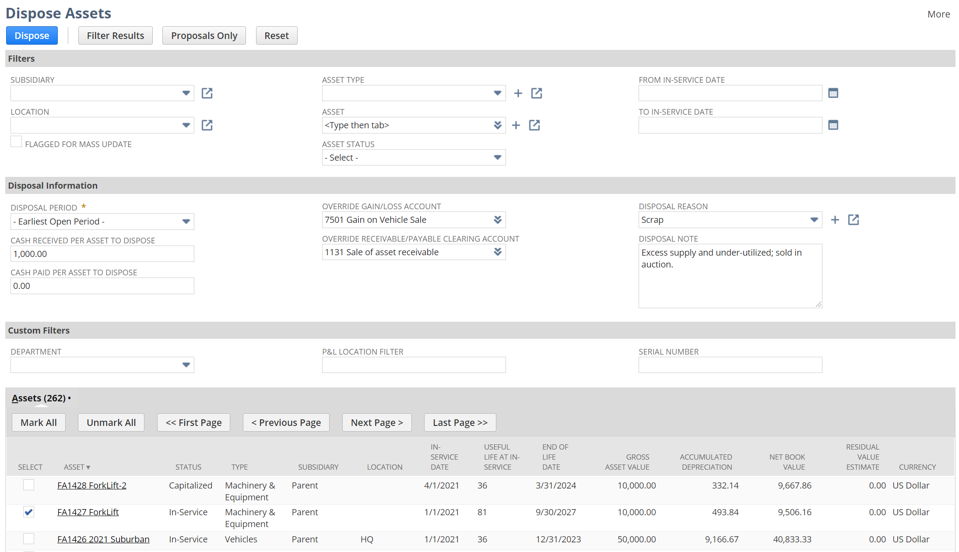This screenshot has width=959, height=552.
Task: Select the FA1428 ForkLift-2 row checkbox
Action: [x=28, y=485]
